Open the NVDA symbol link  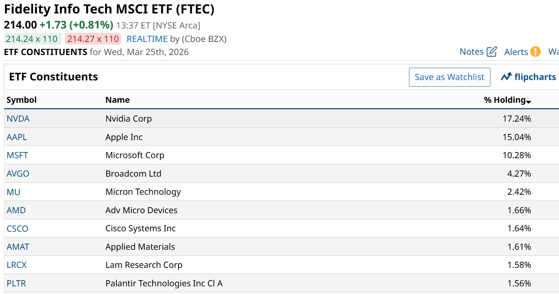tap(18, 119)
